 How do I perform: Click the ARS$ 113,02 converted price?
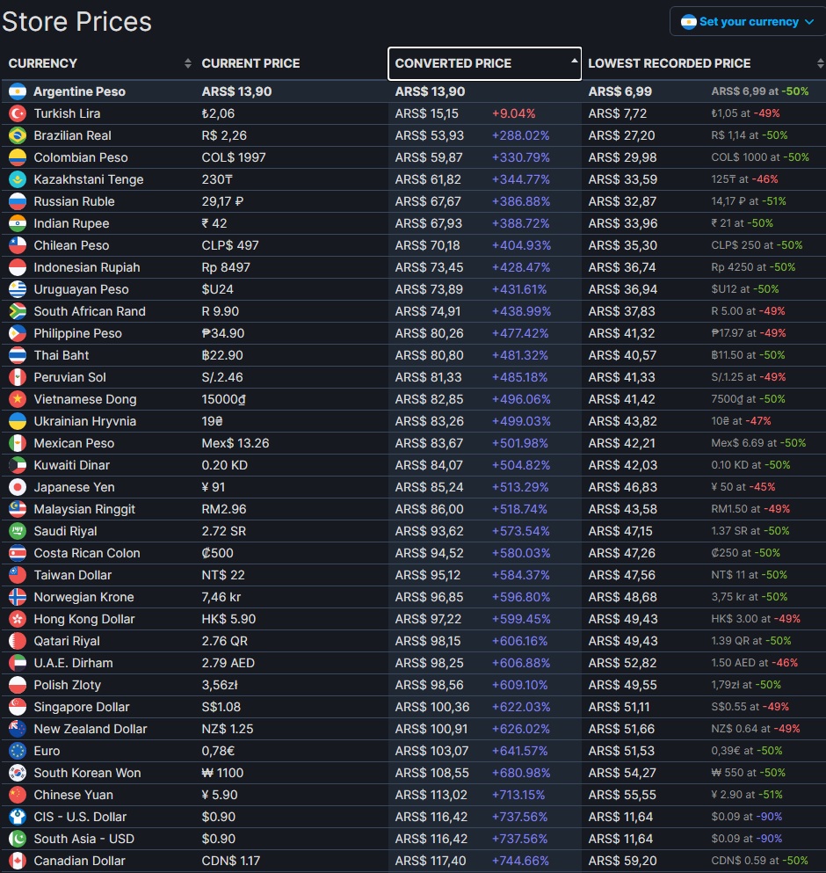[x=431, y=795]
